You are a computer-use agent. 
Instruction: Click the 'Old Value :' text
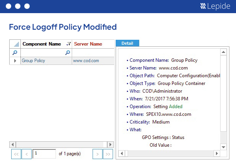tap(160, 145)
